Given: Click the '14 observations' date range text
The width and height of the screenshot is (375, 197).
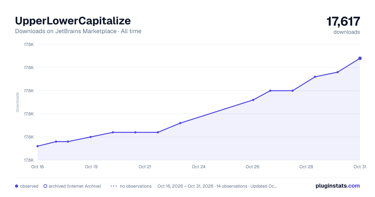Looking at the screenshot, I should (217, 186).
